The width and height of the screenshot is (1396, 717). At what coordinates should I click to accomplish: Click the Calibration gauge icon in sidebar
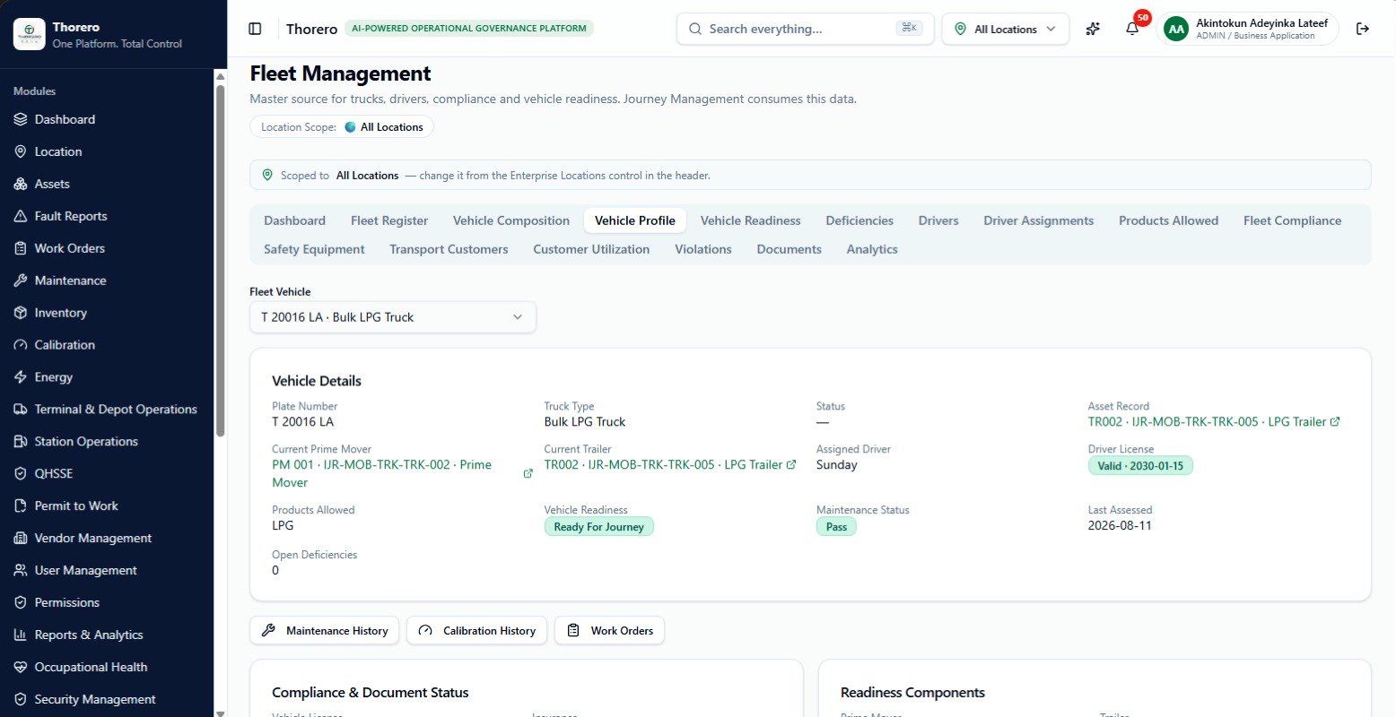pyautogui.click(x=21, y=345)
